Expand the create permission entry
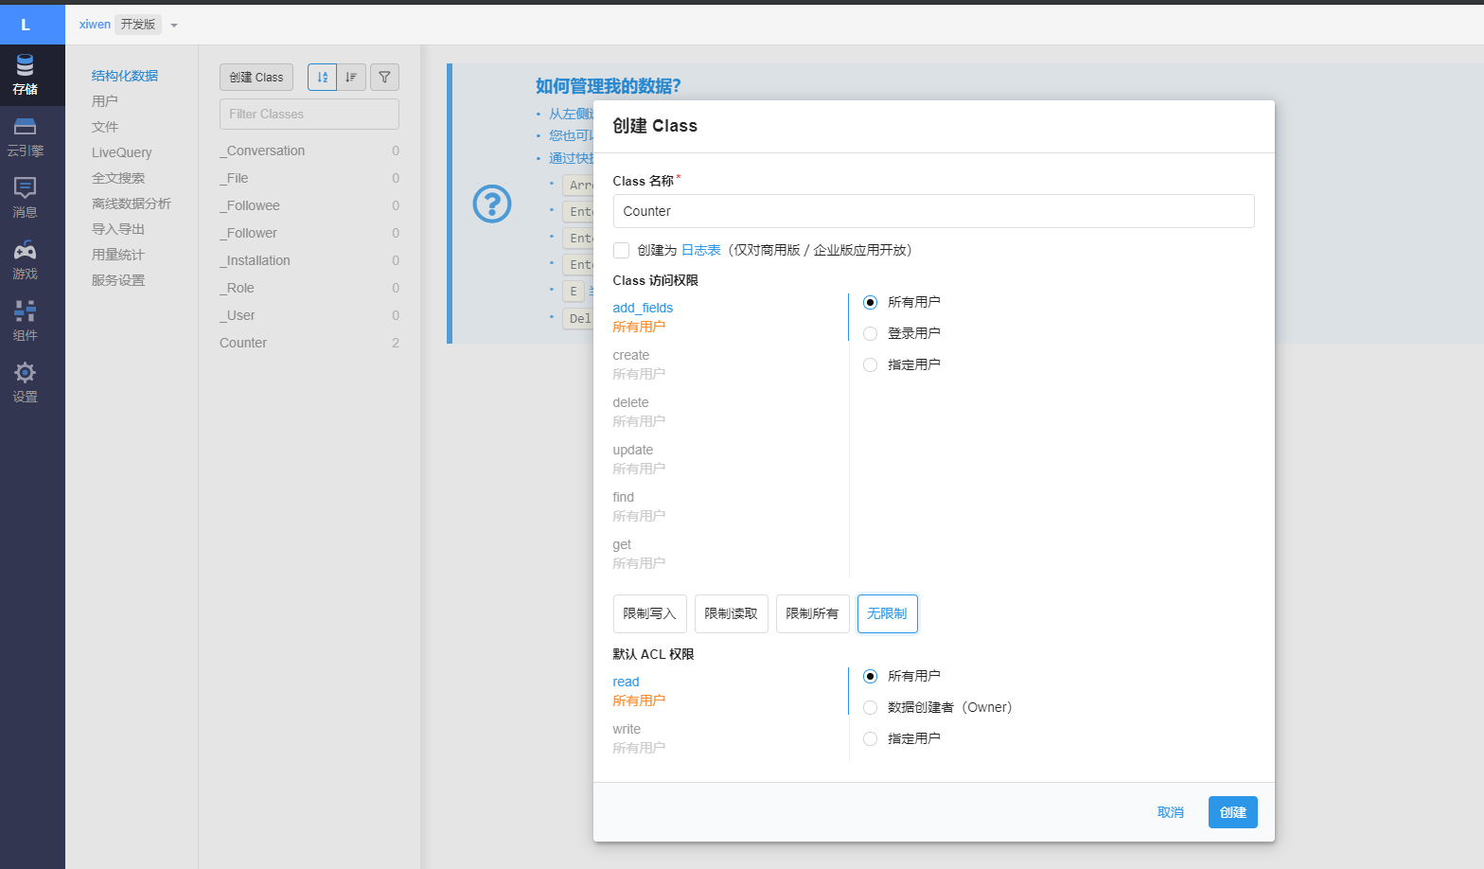This screenshot has height=869, width=1484. 631,356
